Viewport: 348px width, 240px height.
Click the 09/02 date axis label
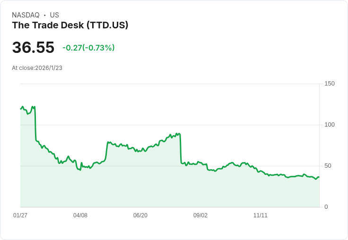(200, 215)
